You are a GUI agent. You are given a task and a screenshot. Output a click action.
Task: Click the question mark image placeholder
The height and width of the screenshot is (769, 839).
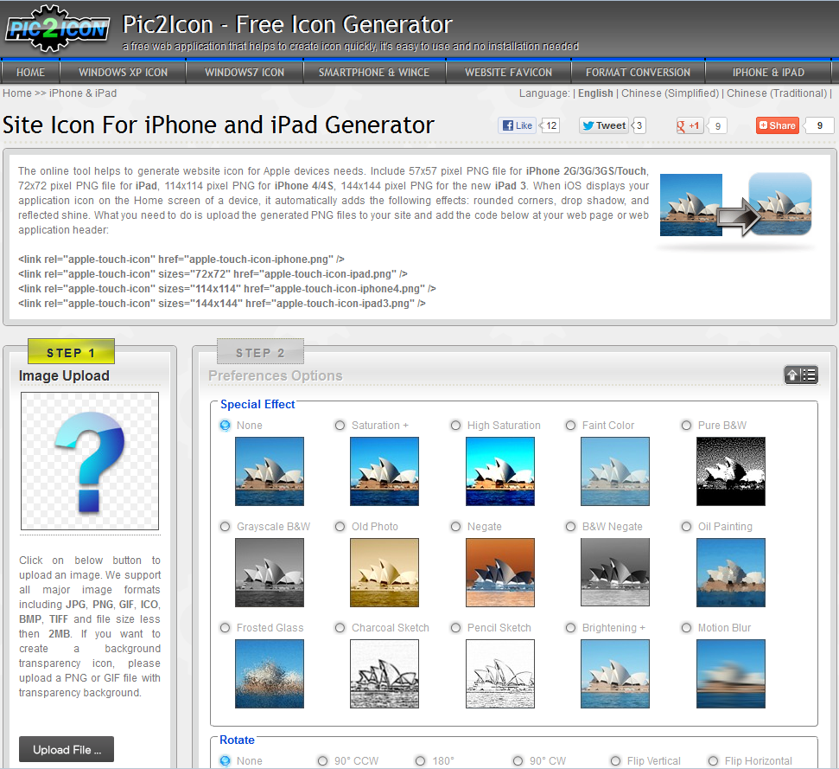tap(90, 460)
